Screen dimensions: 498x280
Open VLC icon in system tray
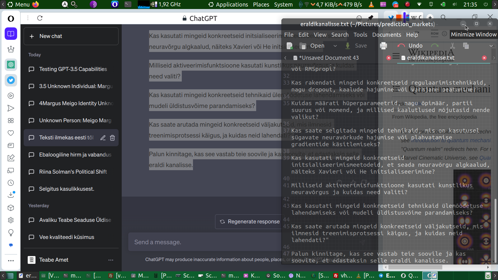(x=371, y=4)
